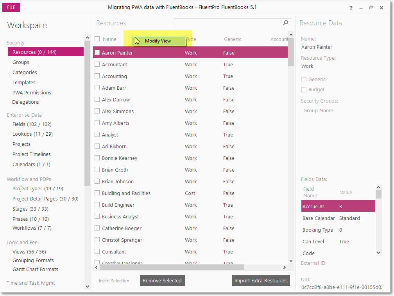The image size is (394, 296).
Task: Focus the Resources search field
Action: tap(233, 23)
